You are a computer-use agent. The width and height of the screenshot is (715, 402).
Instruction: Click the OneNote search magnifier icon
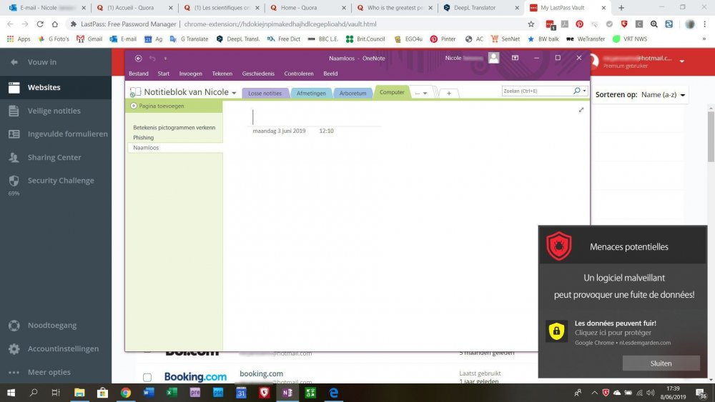pyautogui.click(x=577, y=91)
